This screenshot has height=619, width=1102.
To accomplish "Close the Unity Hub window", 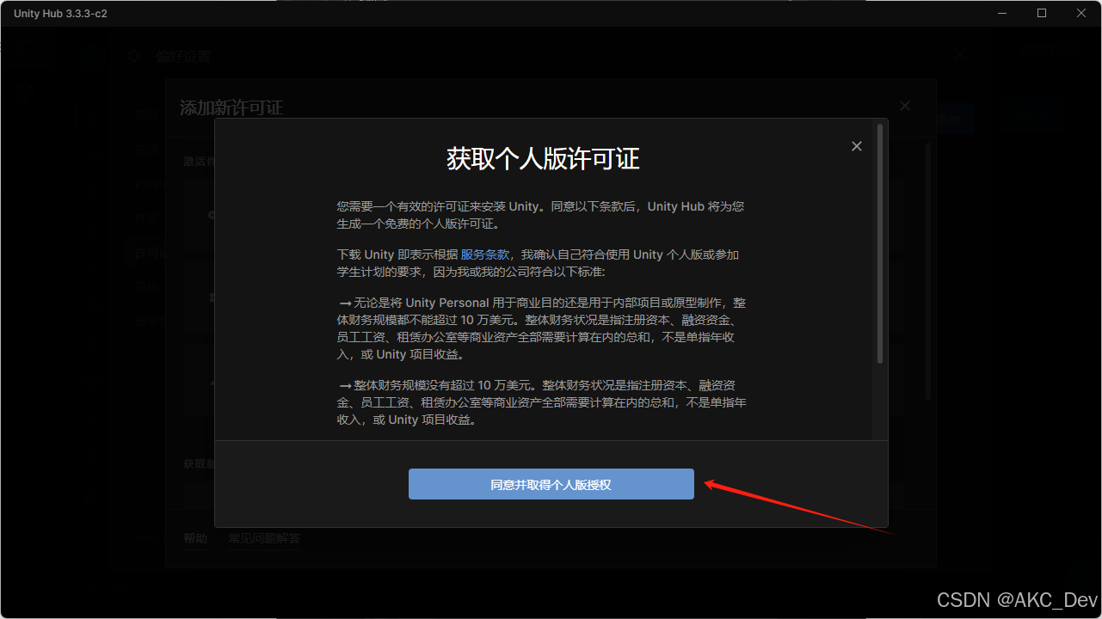I will [x=1081, y=13].
